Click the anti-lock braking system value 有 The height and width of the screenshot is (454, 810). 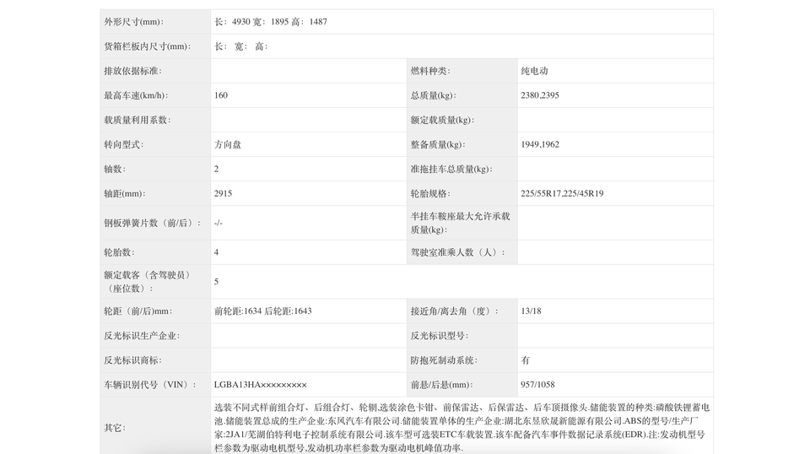[526, 359]
